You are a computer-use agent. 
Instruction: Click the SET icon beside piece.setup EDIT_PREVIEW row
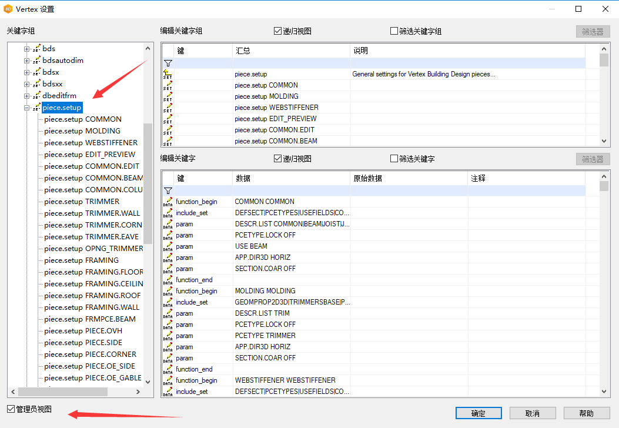[168, 119]
